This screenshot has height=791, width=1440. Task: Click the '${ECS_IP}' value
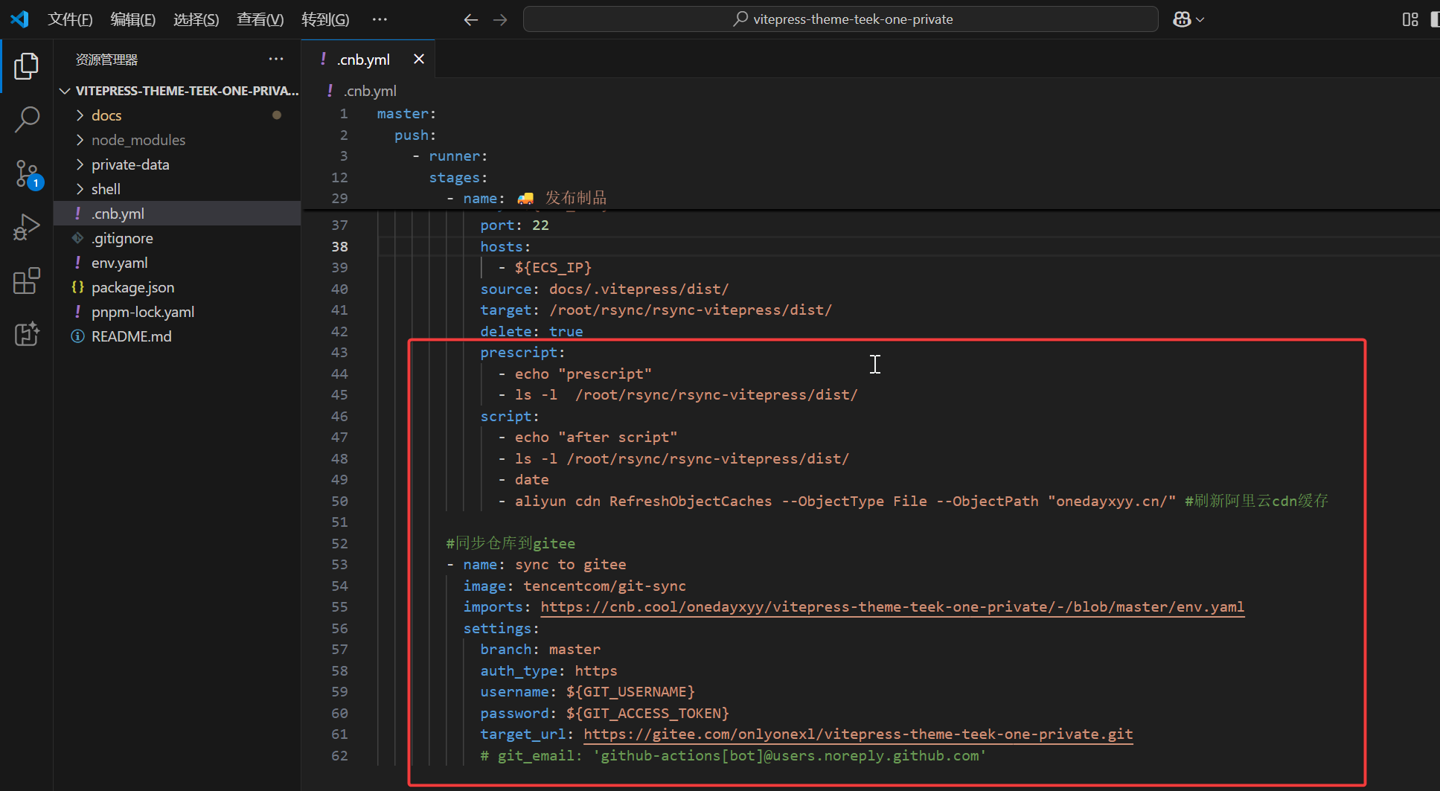coord(553,268)
